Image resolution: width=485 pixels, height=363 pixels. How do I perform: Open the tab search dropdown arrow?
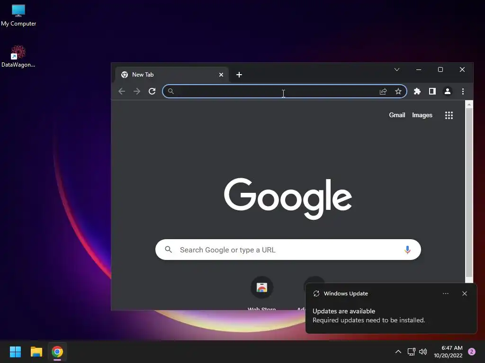point(397,69)
